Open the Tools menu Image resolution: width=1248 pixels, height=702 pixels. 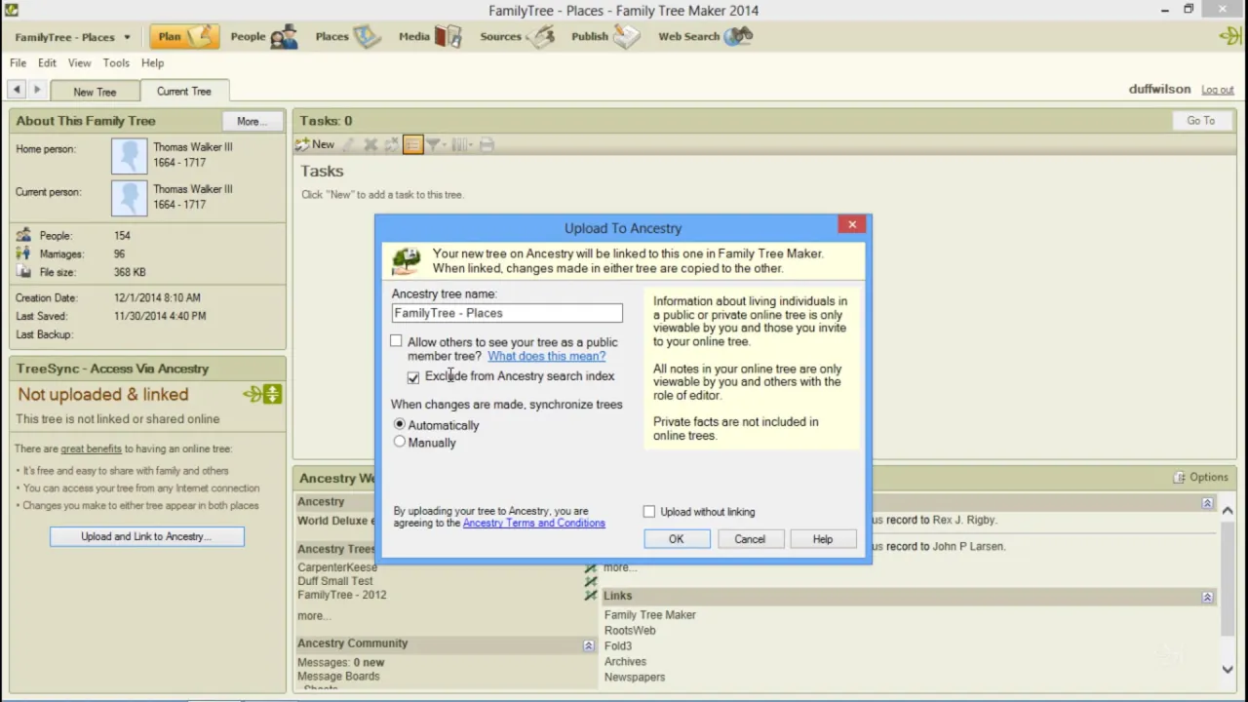click(x=116, y=62)
